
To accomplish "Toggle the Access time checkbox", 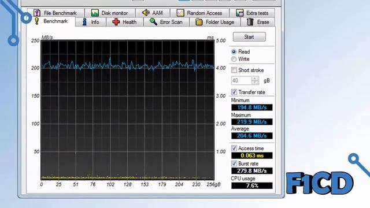I will click(x=234, y=148).
